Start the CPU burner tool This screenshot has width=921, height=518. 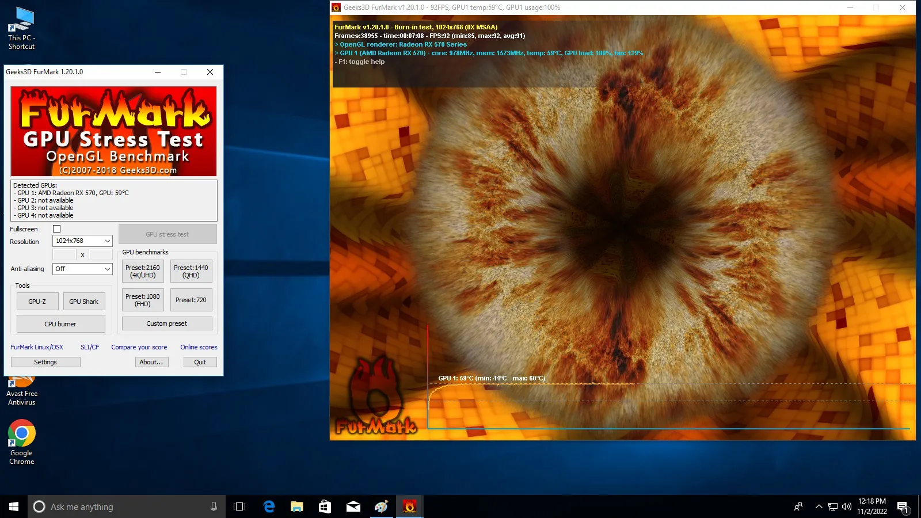(60, 324)
